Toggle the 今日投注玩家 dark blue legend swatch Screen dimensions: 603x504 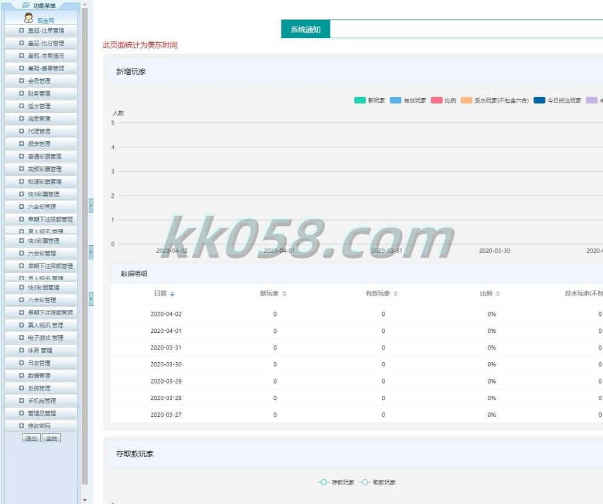[539, 100]
